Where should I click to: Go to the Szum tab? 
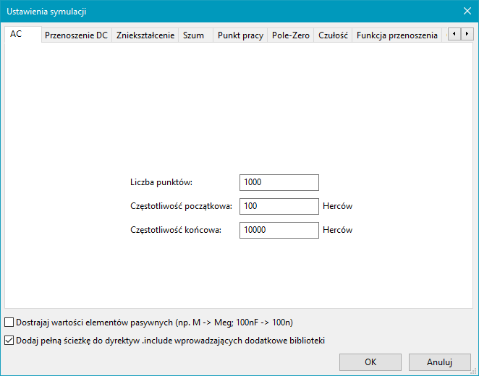coord(194,35)
